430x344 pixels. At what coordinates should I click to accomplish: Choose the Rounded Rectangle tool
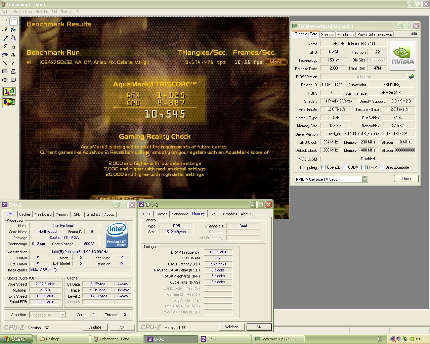point(13,80)
